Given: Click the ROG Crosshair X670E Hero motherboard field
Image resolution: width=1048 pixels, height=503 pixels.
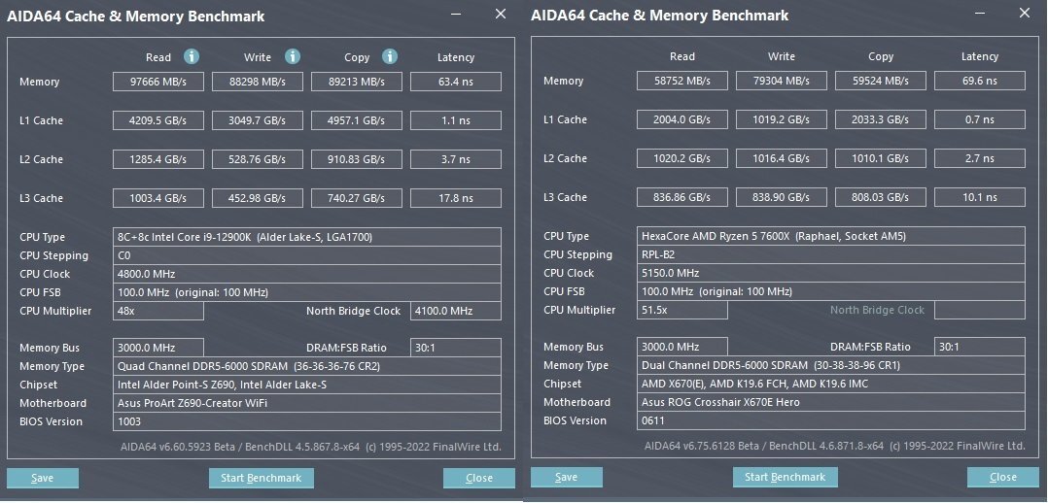Looking at the screenshot, I should pyautogui.click(x=831, y=402).
